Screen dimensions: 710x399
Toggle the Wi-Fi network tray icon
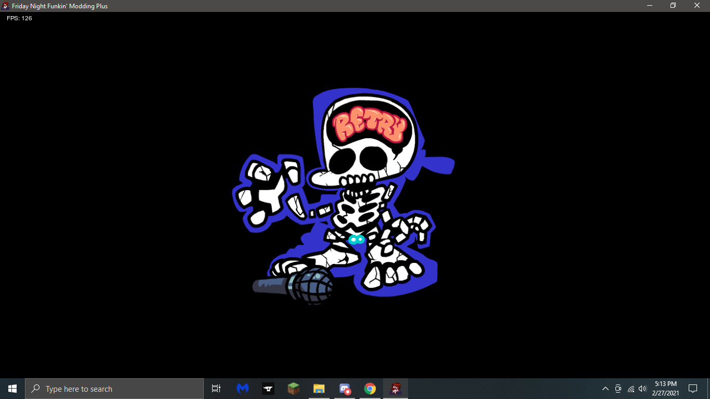coord(630,389)
